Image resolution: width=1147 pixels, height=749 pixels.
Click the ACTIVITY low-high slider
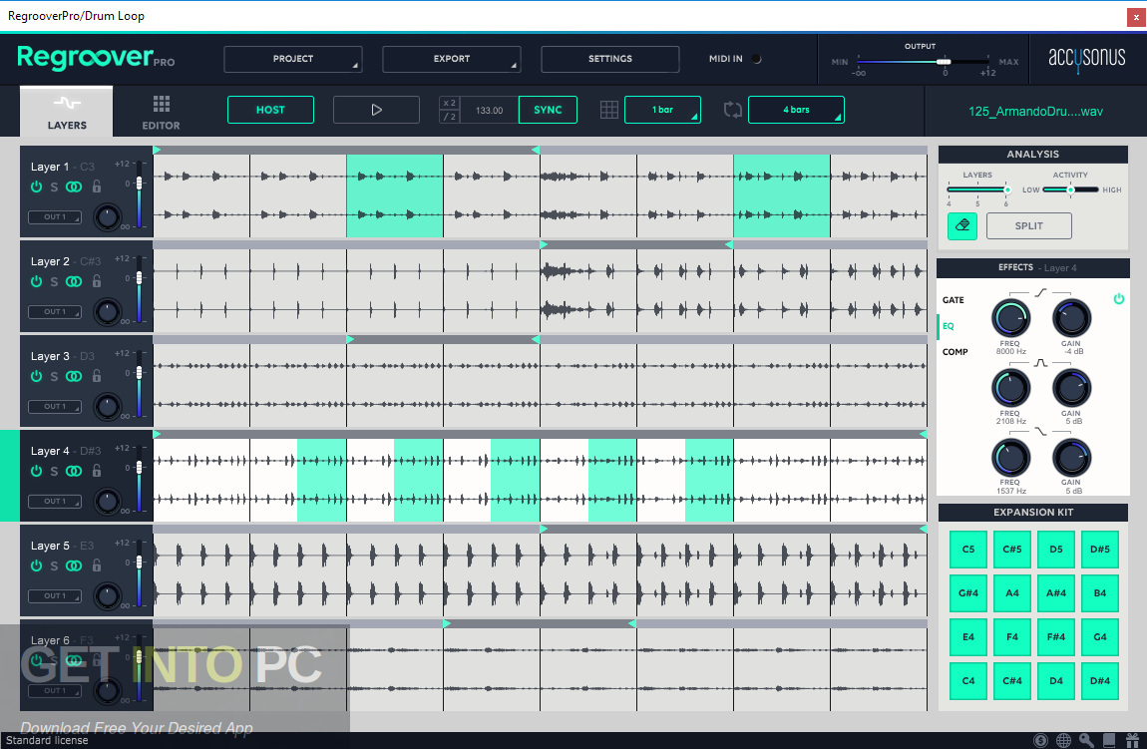pyautogui.click(x=1071, y=189)
